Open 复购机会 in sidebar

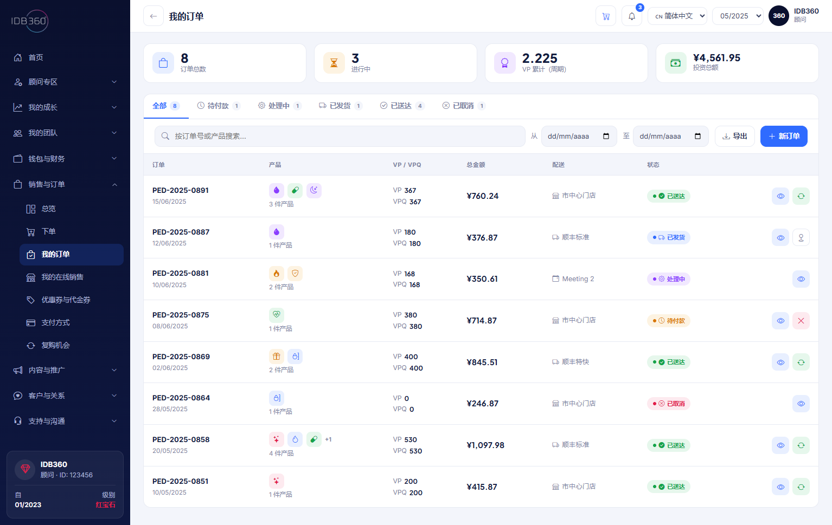[x=72, y=345]
